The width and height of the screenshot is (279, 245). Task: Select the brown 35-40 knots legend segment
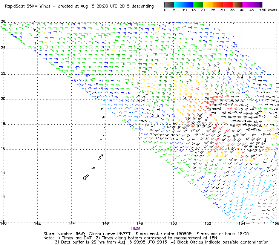click(x=238, y=5)
